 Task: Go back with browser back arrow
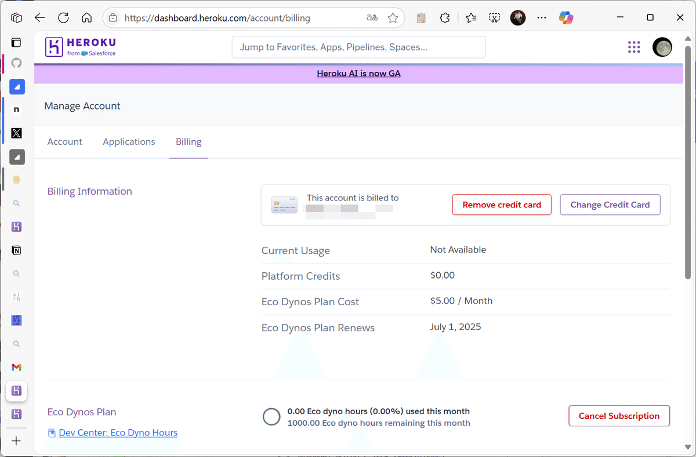coord(40,17)
